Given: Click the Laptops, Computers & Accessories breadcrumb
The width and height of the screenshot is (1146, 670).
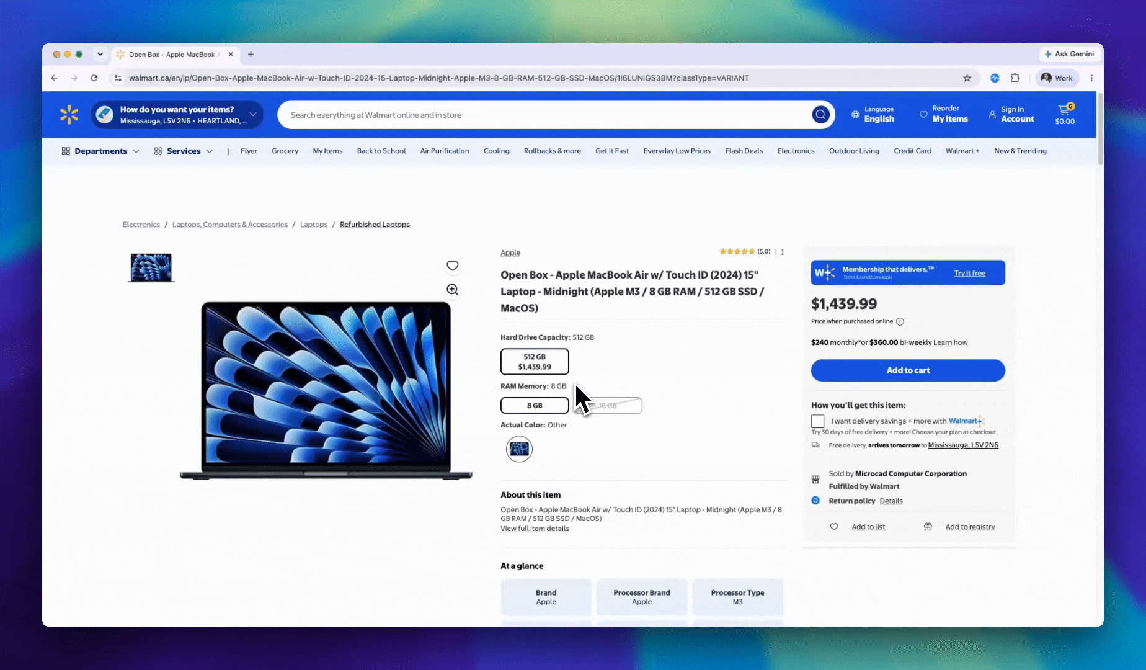Looking at the screenshot, I should [x=230, y=225].
